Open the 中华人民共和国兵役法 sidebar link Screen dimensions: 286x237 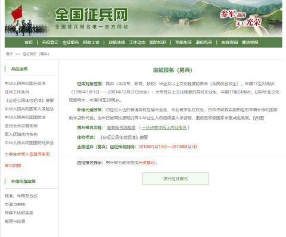(25, 83)
